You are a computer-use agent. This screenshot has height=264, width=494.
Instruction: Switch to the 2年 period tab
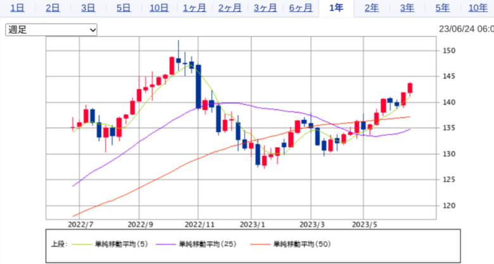point(372,8)
